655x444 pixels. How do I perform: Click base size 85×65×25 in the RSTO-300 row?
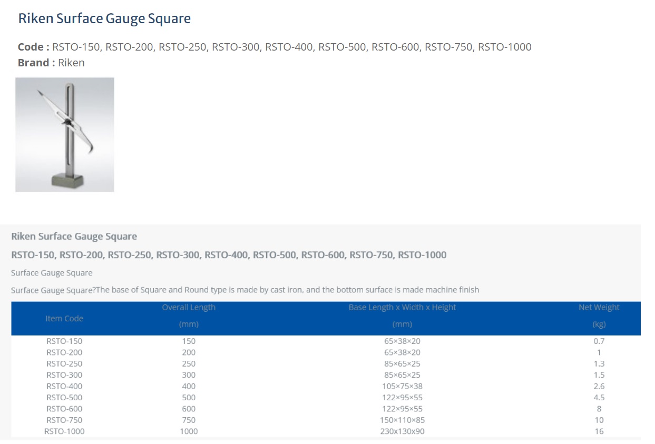403,375
